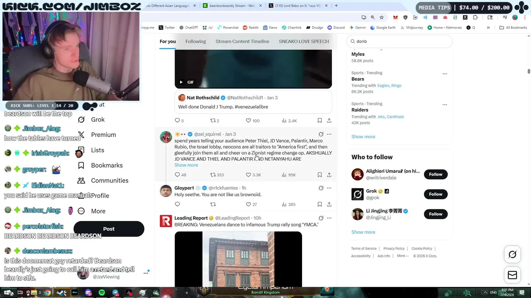Open the YMCA video thumbnail
The width and height of the screenshot is (531, 298).
pos(238,259)
